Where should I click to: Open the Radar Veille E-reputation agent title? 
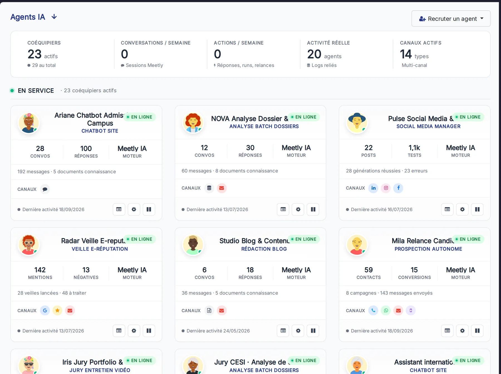93,241
